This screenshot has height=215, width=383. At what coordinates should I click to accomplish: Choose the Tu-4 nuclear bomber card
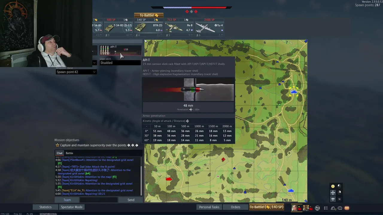tap(209, 27)
